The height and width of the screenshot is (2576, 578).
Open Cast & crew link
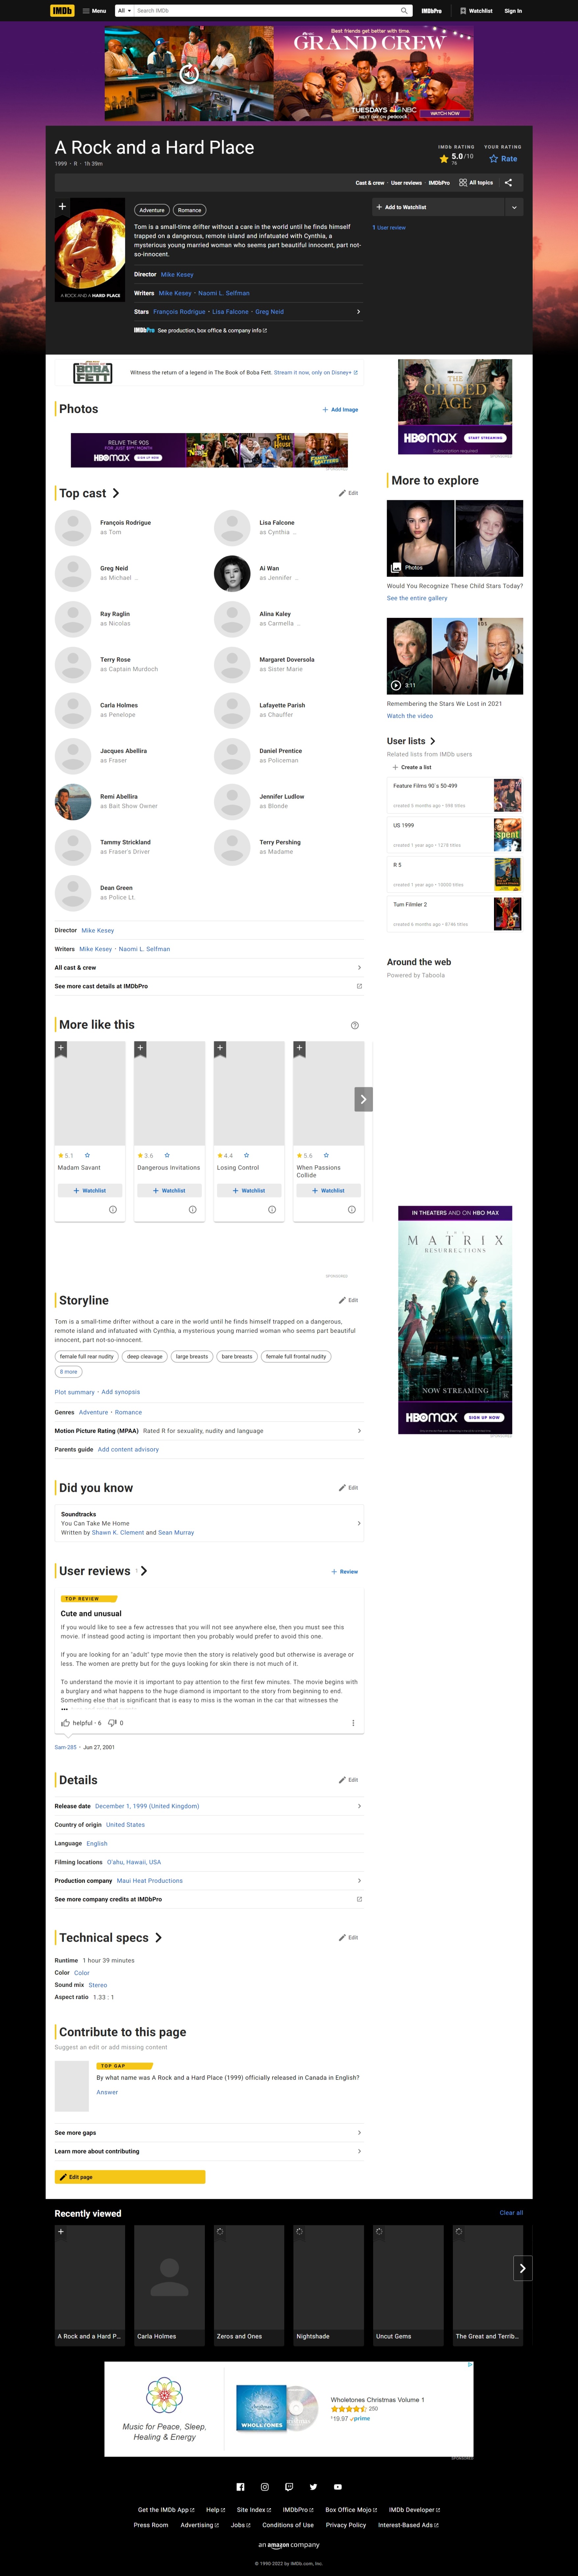[x=370, y=183]
